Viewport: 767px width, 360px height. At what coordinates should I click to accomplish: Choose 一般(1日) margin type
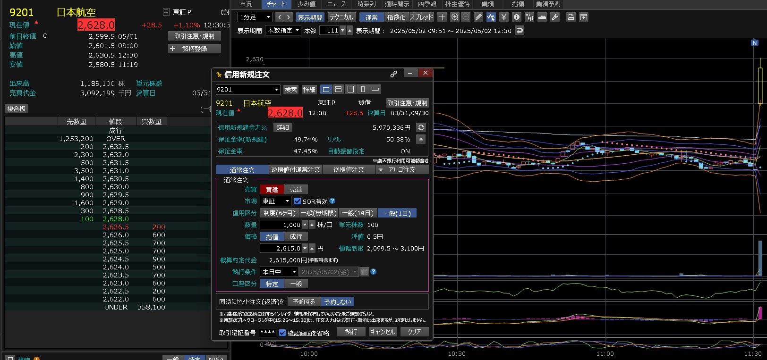tap(397, 213)
